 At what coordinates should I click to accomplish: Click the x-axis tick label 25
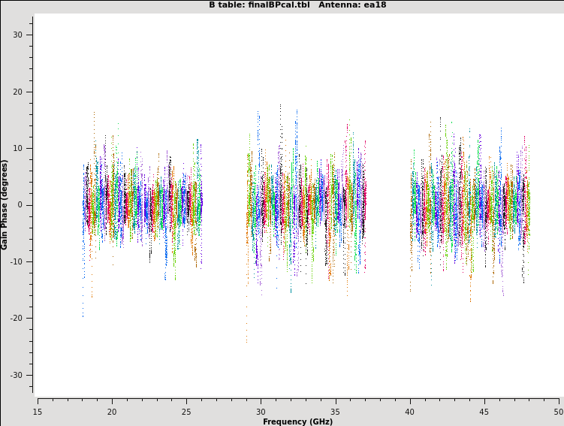186,412
